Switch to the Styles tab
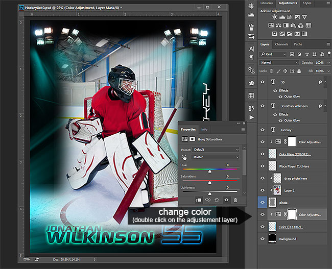Screen dimensions: 332x269 coord(307,3)
